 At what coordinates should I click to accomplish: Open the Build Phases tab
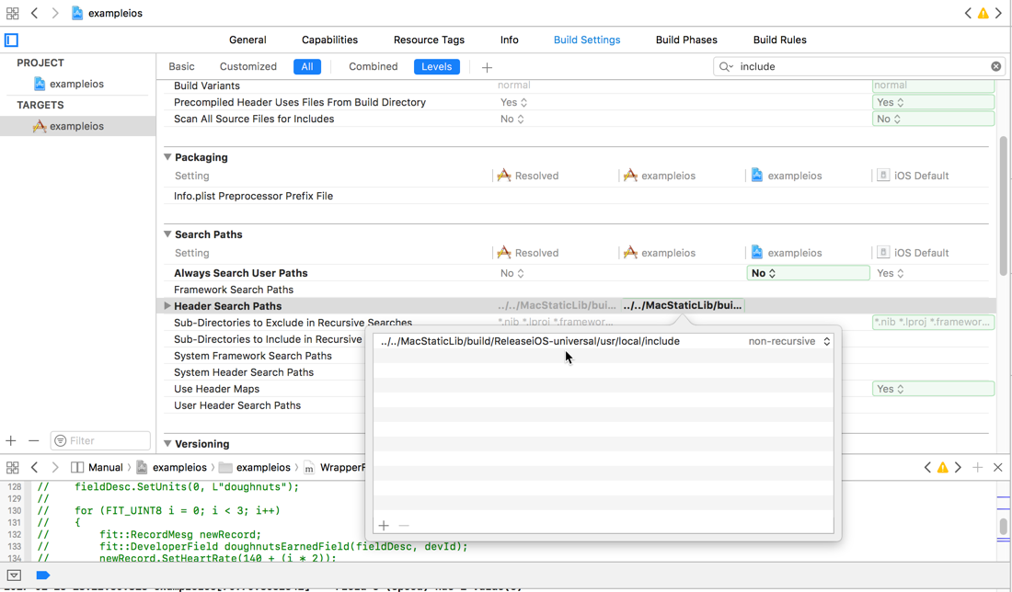point(686,40)
